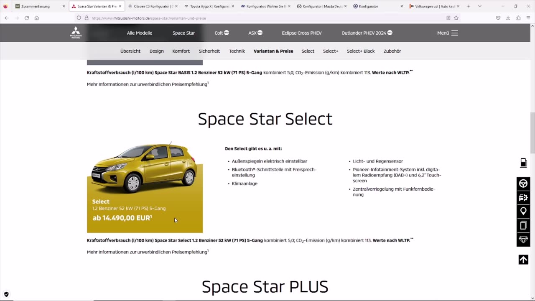Click the browser back arrow
535x301 pixels.
[7, 18]
